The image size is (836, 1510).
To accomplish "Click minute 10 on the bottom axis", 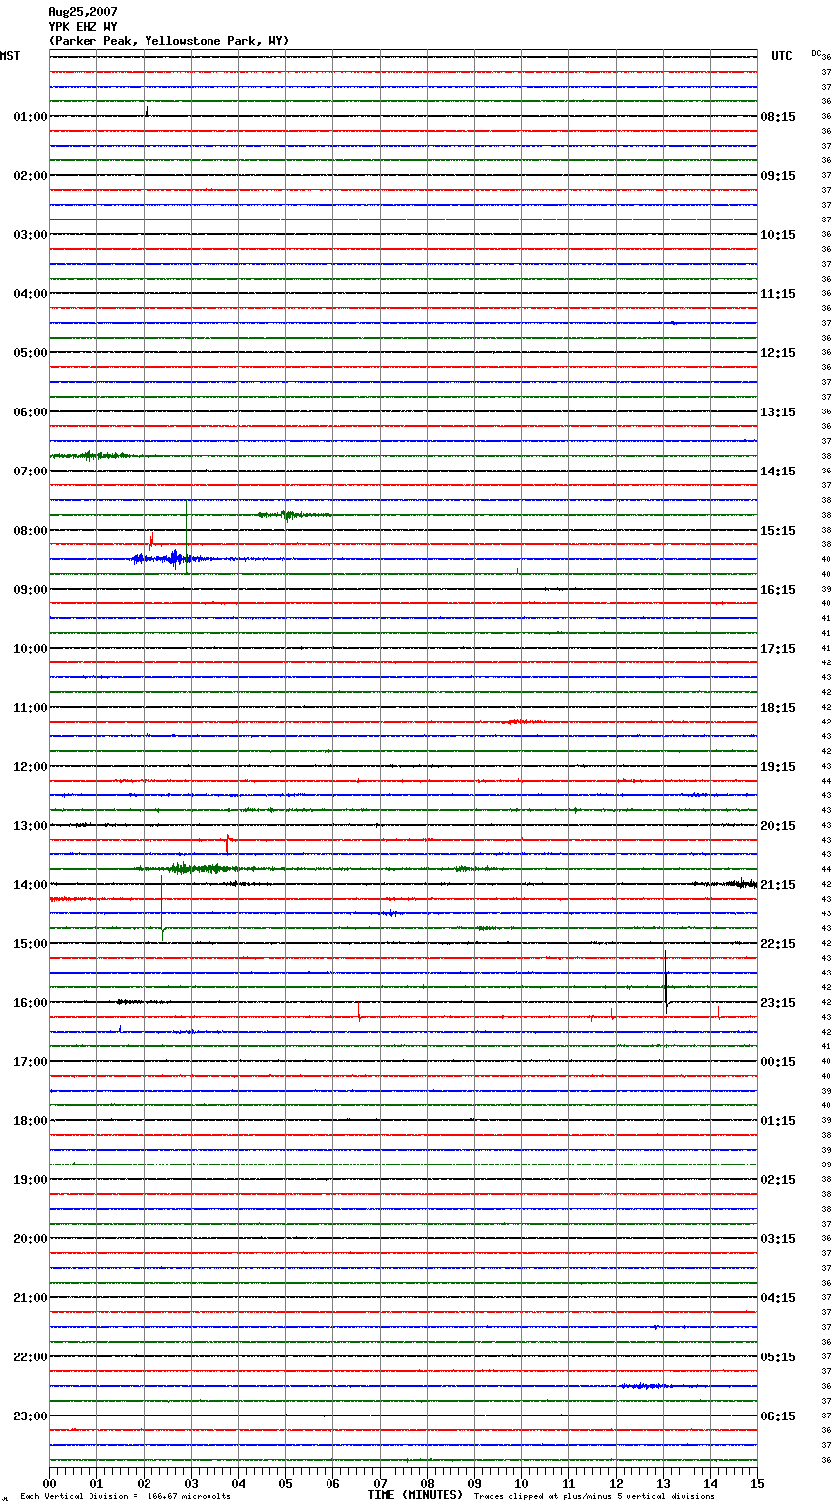I will [x=521, y=1483].
